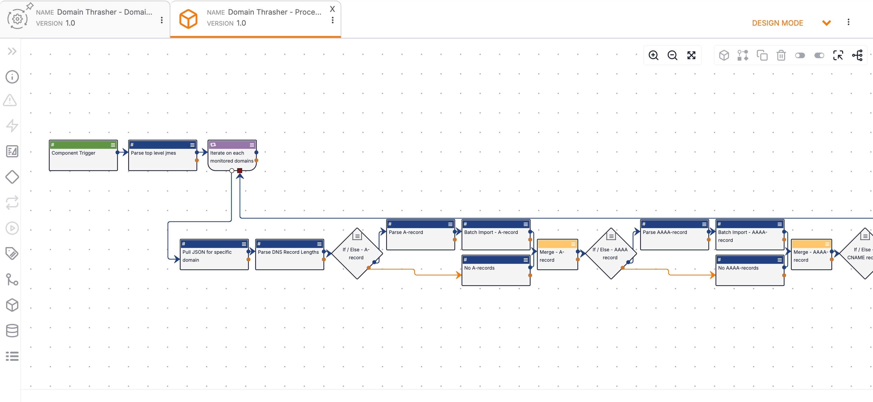Screen dimensions: 873x402
Task: Select the Batch Import - AAAA-record node
Action: point(750,235)
